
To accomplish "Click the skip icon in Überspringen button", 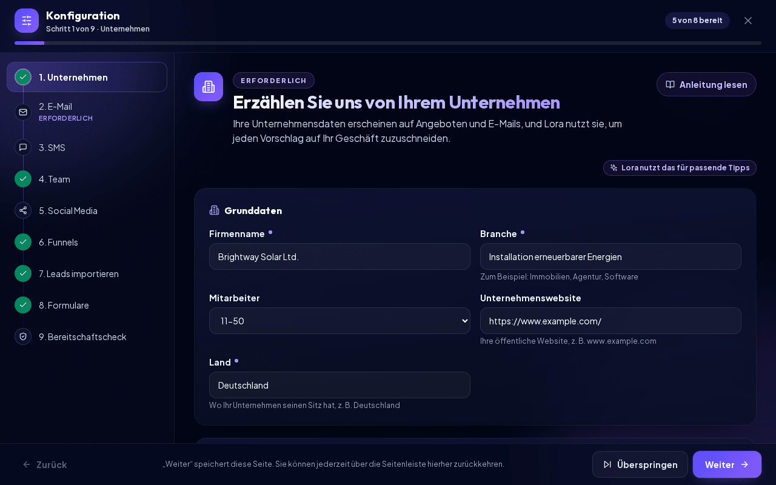I will coord(607,464).
